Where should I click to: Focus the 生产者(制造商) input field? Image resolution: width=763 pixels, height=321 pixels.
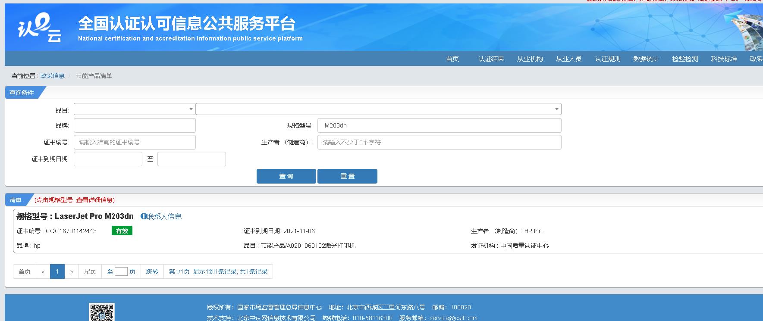click(x=440, y=142)
